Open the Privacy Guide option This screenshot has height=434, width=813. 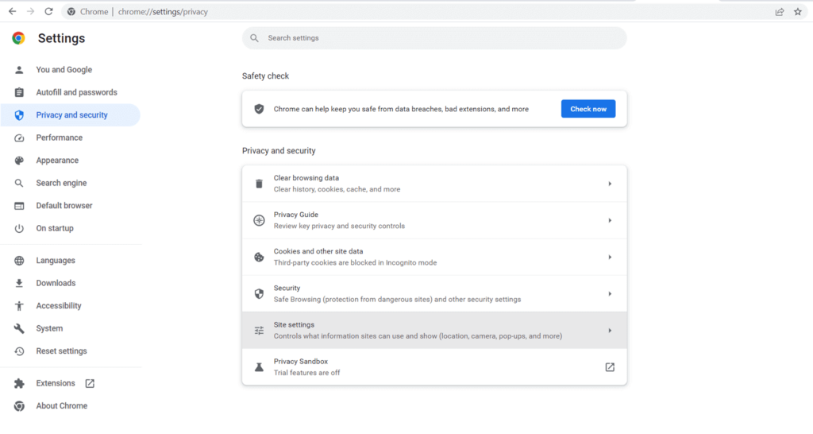[x=434, y=220]
